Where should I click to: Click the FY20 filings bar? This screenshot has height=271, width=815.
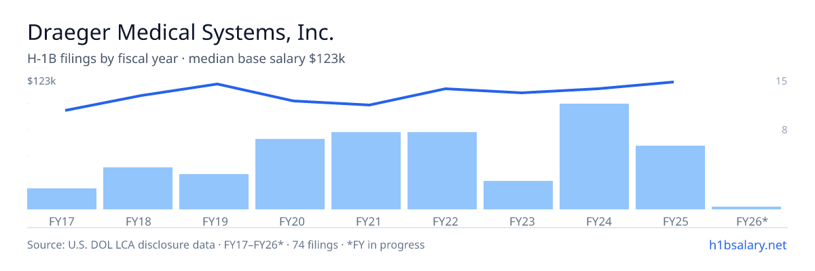pos(290,174)
